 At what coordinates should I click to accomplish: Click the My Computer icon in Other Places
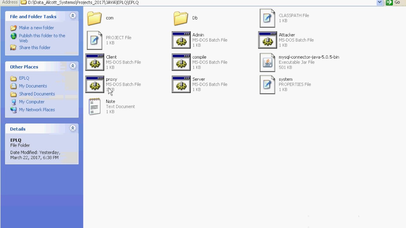13,102
